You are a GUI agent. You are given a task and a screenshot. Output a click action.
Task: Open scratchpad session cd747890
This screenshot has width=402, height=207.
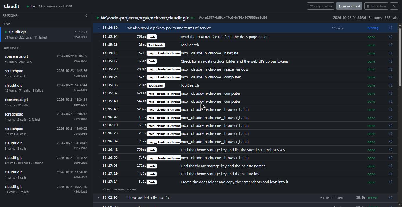coord(46,117)
